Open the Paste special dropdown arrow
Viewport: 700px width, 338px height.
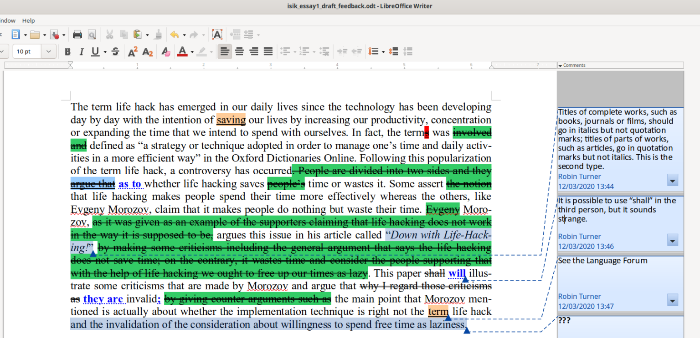(147, 35)
